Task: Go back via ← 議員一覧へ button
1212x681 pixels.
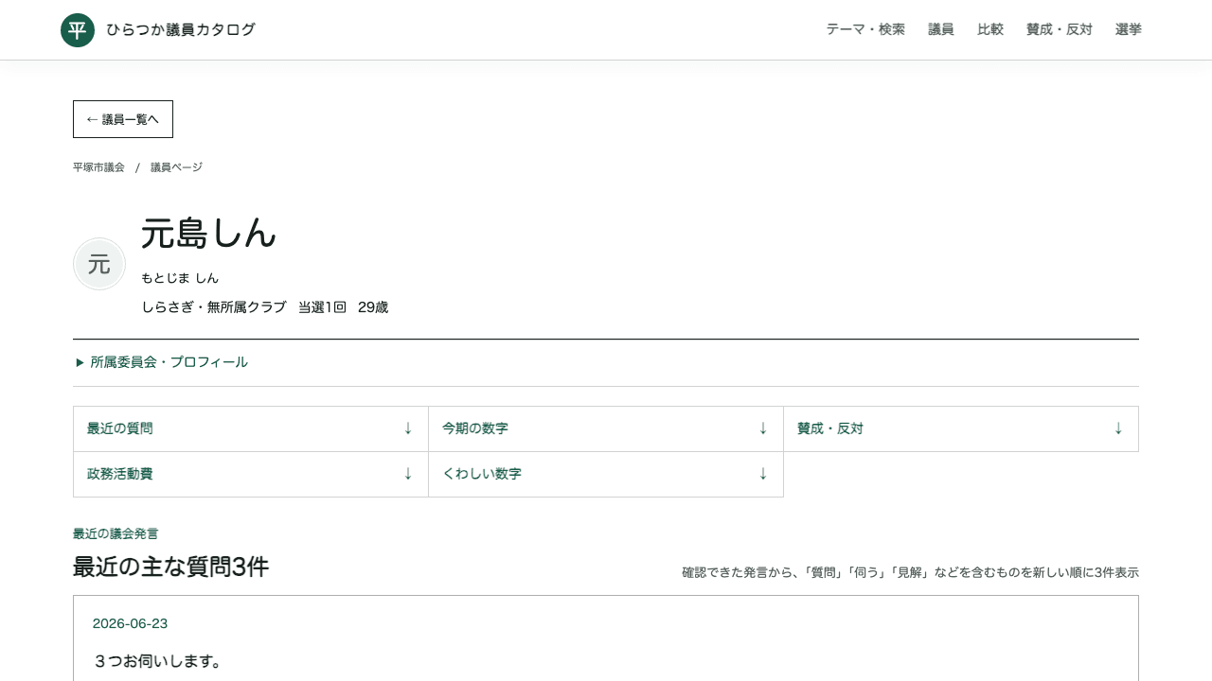Action: tap(123, 119)
